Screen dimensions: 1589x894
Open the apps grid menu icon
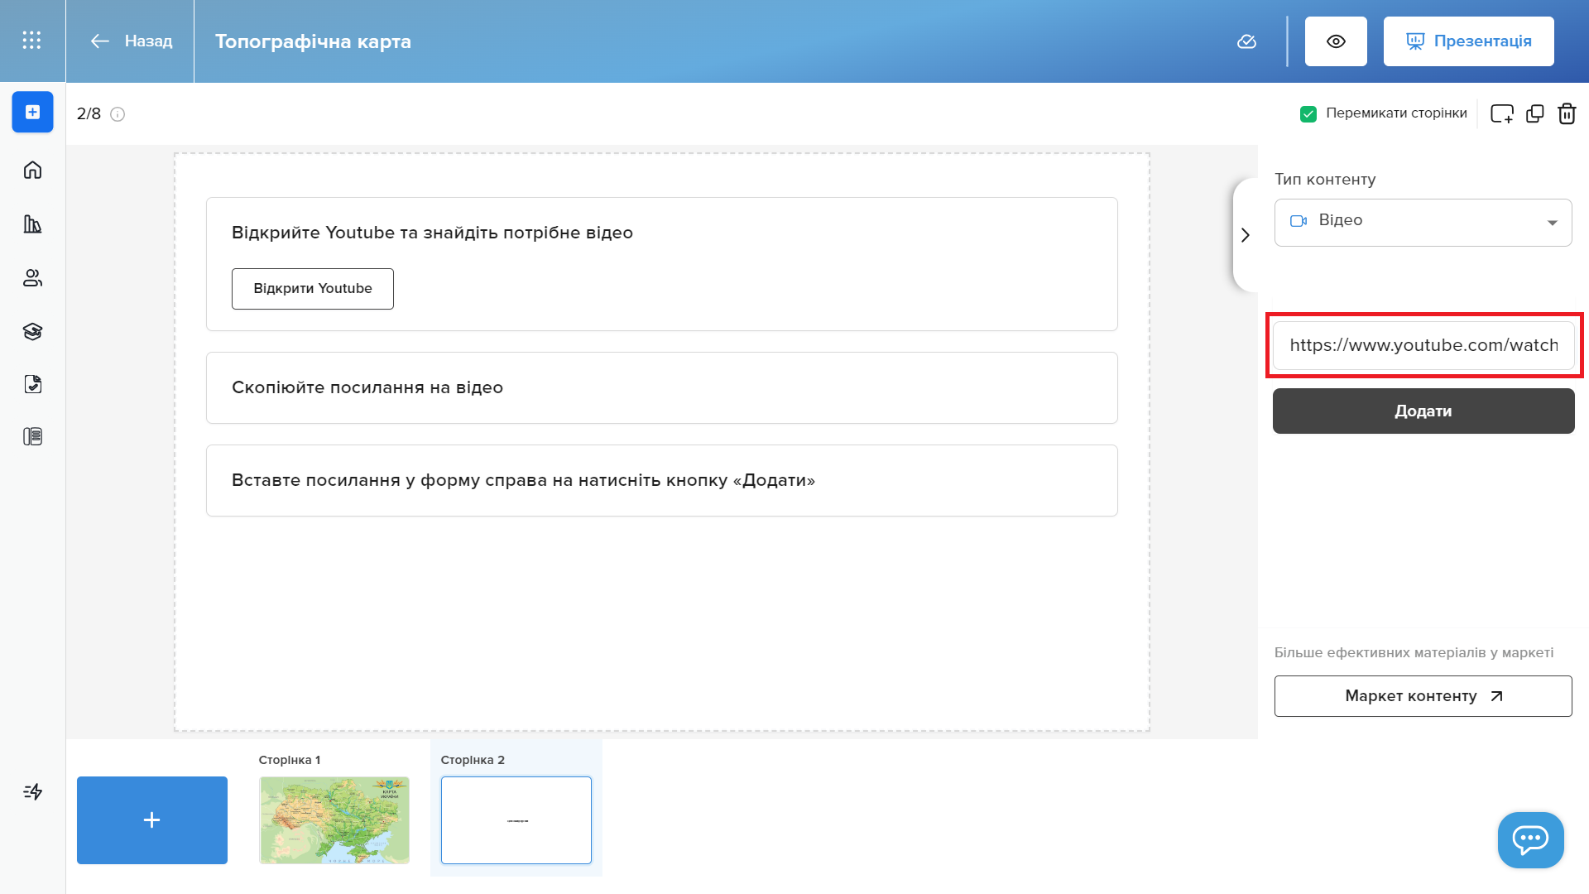pyautogui.click(x=31, y=41)
